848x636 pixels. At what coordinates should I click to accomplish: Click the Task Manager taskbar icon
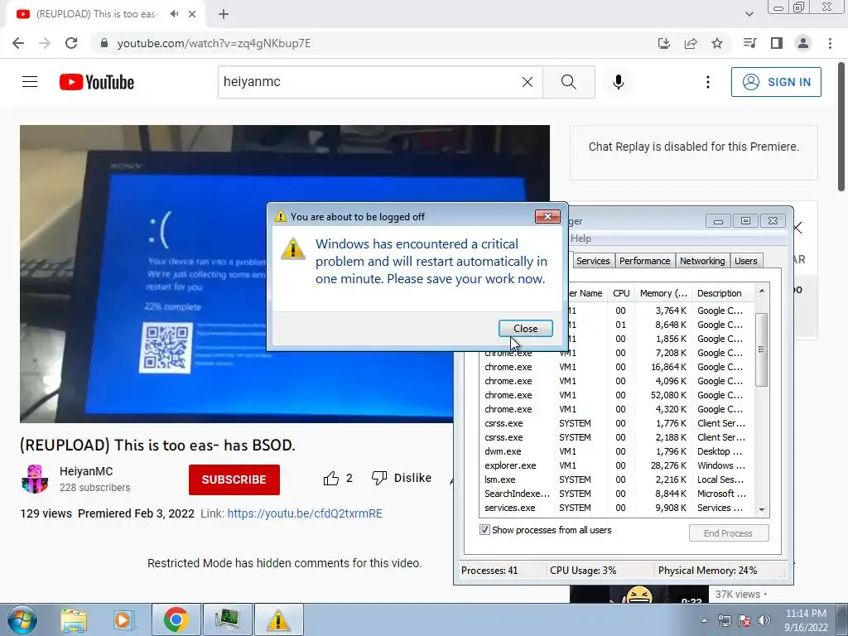point(228,619)
